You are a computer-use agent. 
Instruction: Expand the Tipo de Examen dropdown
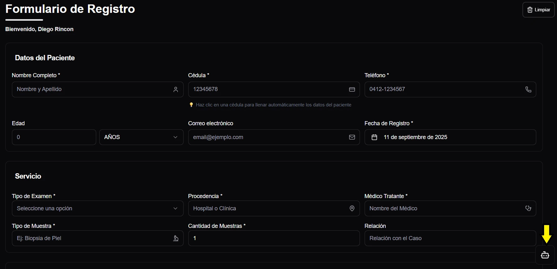pyautogui.click(x=97, y=208)
